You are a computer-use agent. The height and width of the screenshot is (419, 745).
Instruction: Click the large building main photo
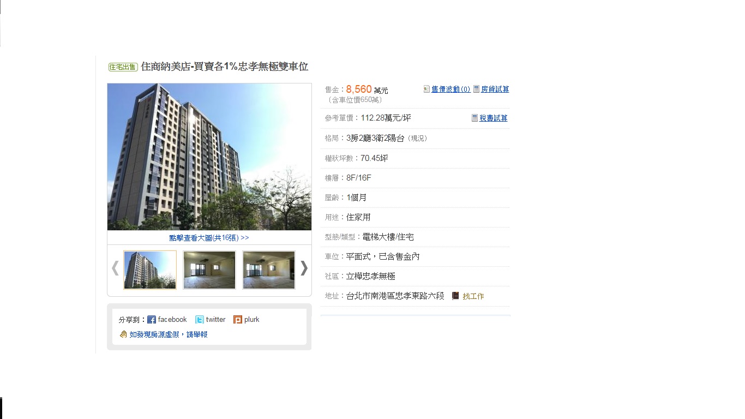coord(209,157)
